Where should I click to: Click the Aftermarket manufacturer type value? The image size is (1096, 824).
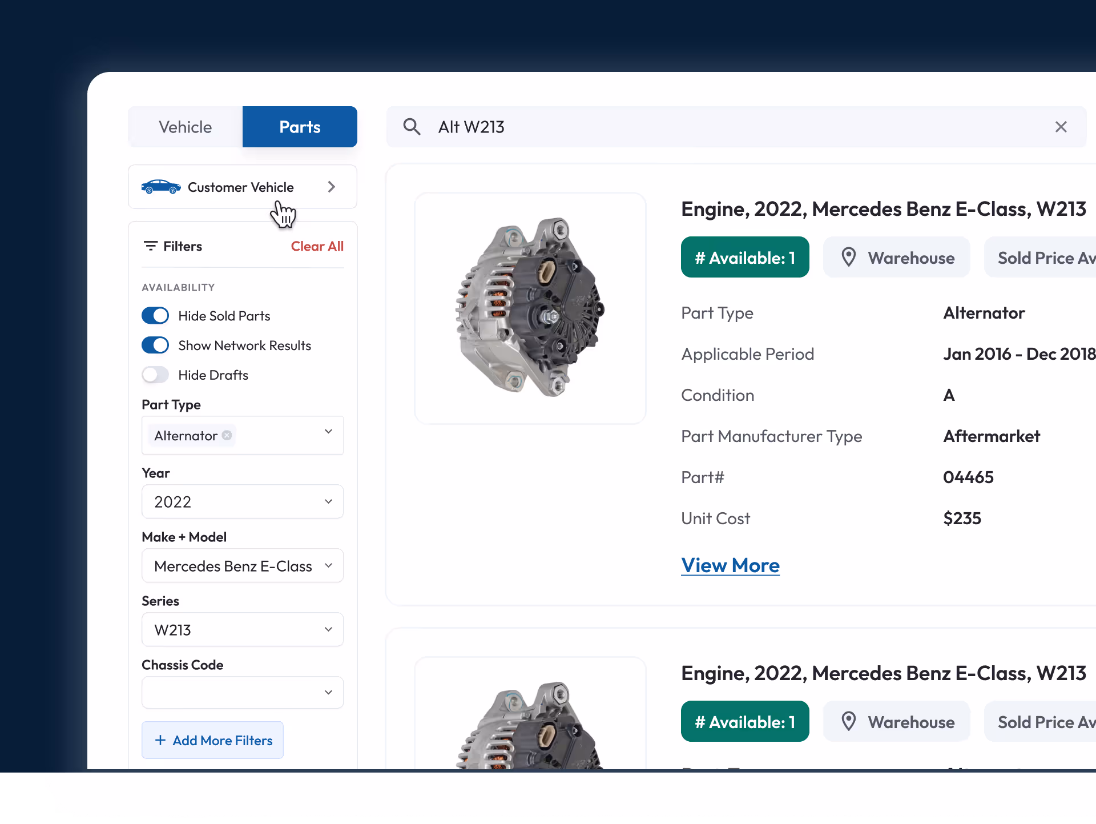tap(992, 436)
